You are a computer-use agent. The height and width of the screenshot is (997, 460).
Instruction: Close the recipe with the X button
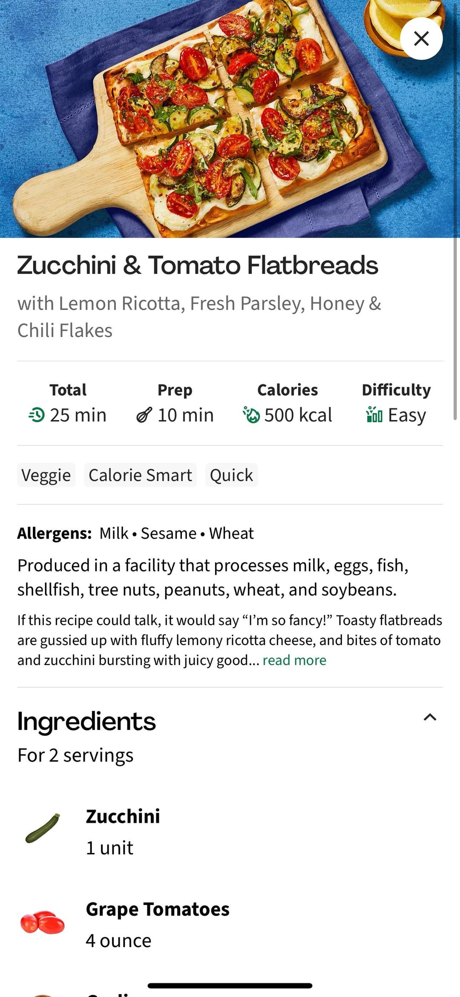pyautogui.click(x=421, y=39)
